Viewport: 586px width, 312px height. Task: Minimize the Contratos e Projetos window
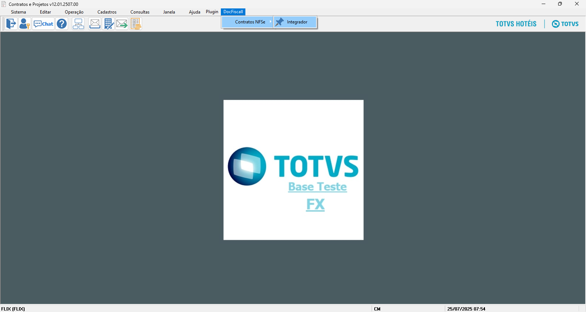point(544,4)
